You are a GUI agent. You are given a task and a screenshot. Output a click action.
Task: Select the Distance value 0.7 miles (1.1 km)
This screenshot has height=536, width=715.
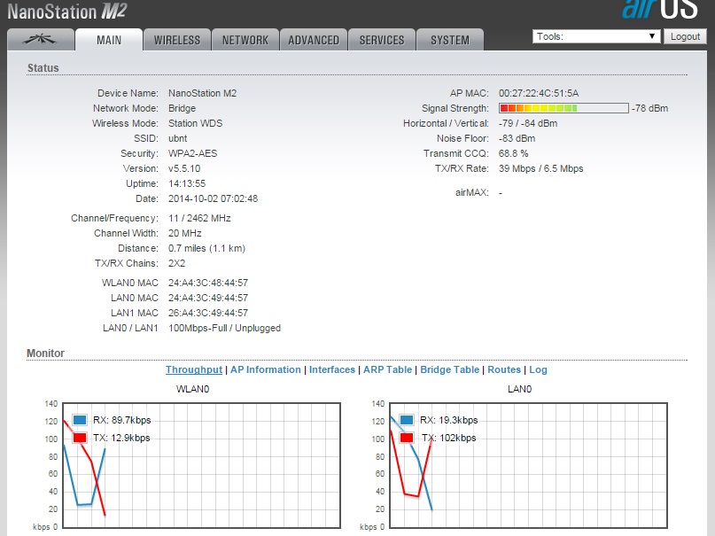[x=206, y=248]
